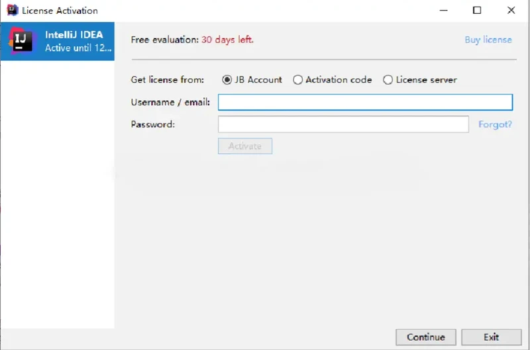This screenshot has height=350, width=530.
Task: Close the License Activation dialog
Action: pos(511,11)
